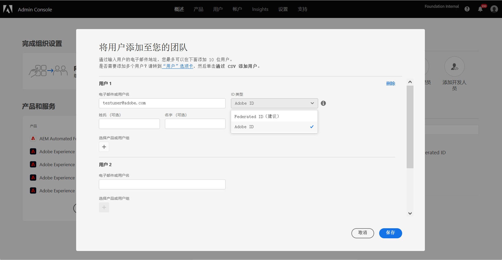Click the dialog scrollbar up arrow

pos(410,82)
